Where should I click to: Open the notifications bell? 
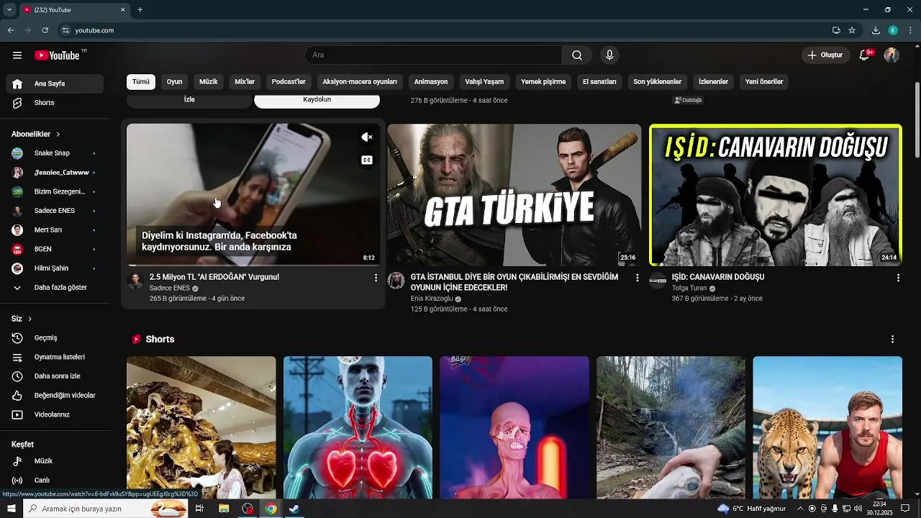pyautogui.click(x=865, y=55)
